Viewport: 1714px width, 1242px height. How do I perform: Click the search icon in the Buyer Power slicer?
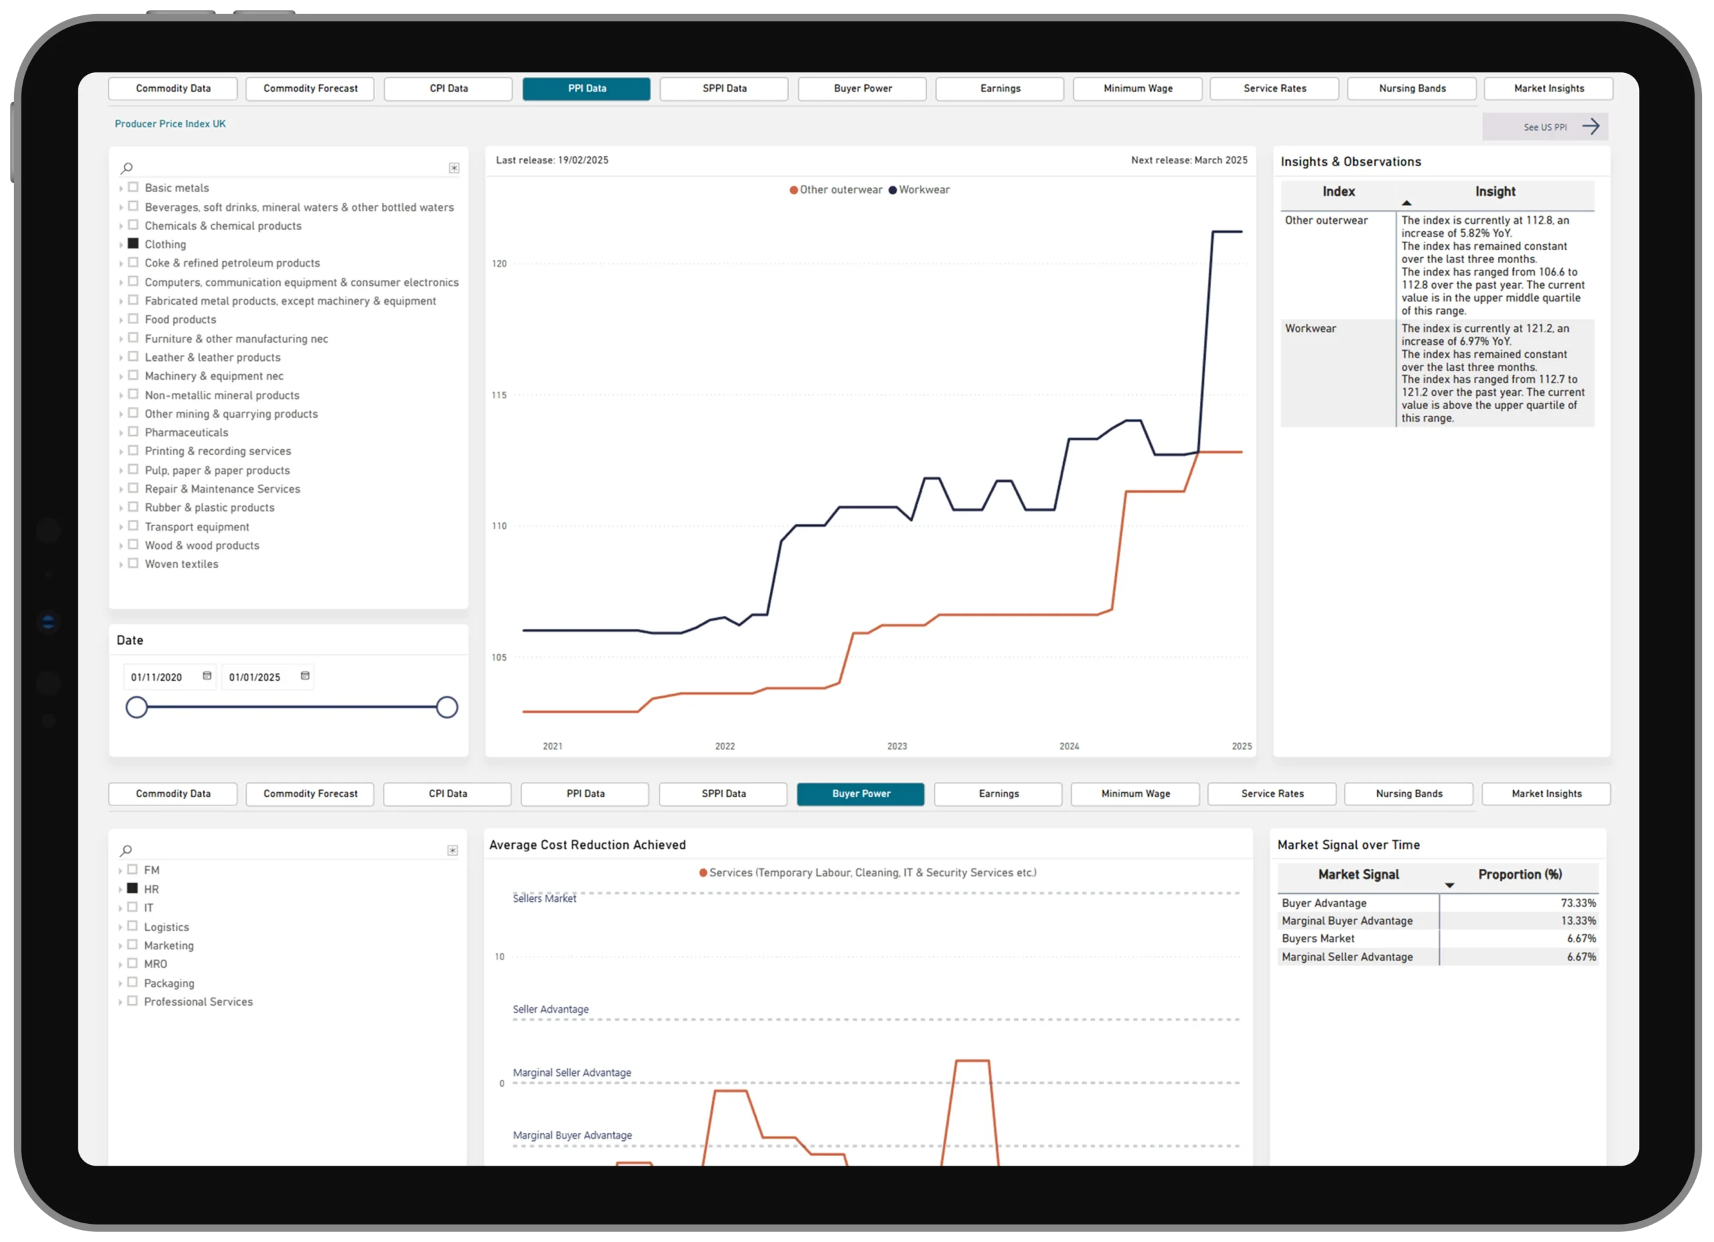(x=127, y=850)
